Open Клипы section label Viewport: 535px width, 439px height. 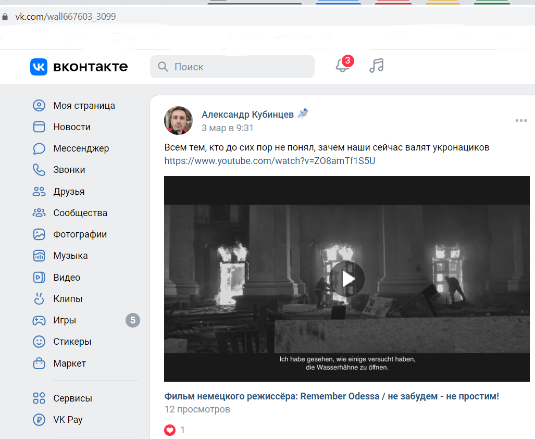68,299
